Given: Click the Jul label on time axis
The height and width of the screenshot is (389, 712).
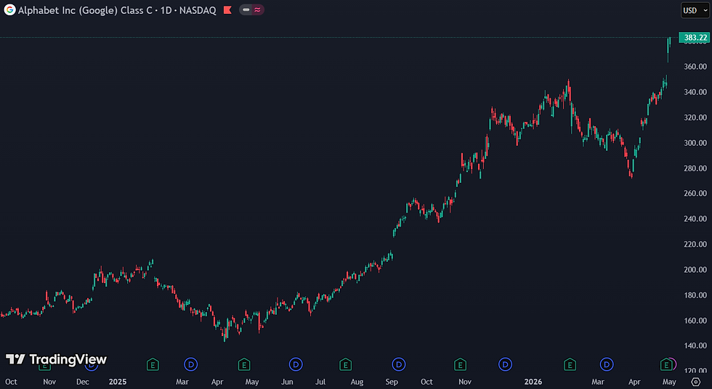Looking at the screenshot, I should (x=320, y=382).
